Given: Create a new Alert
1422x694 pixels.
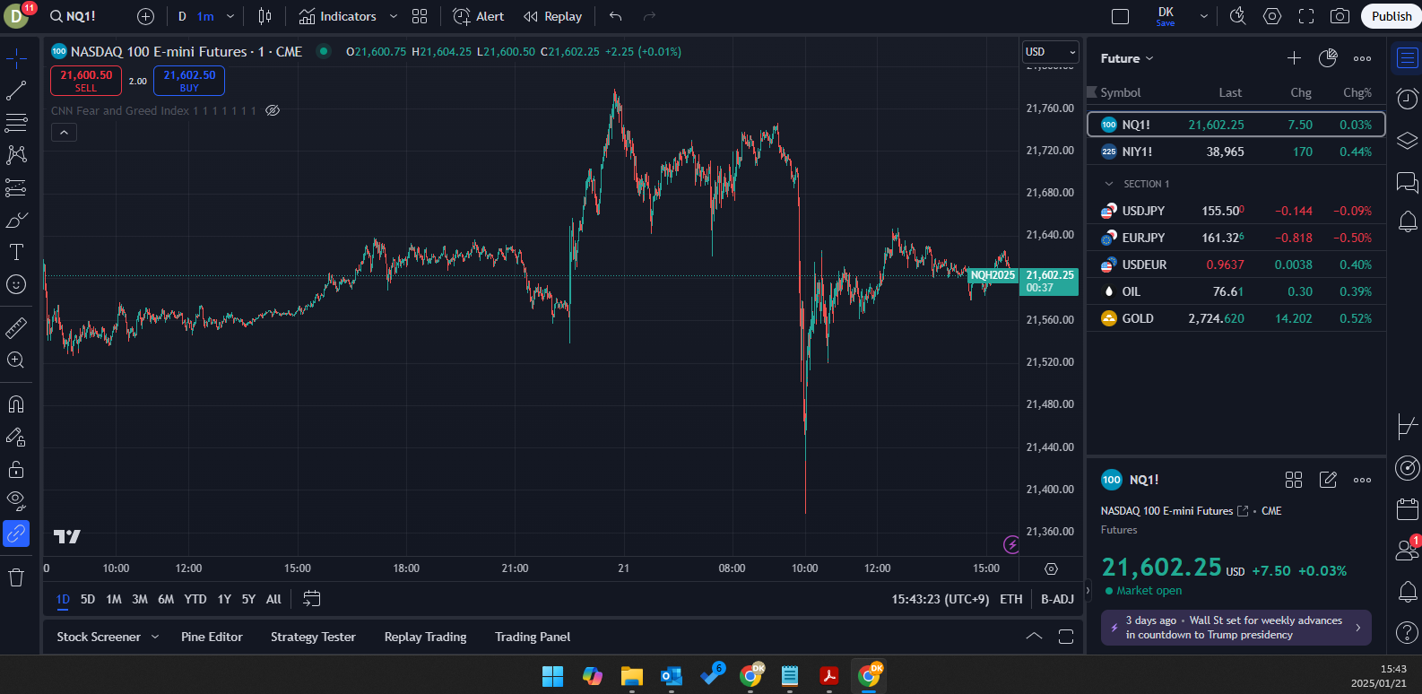Looking at the screenshot, I should tap(479, 16).
